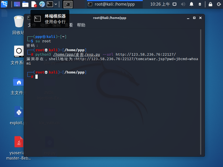Select the 回收站 trash desktop icon

pos(18,25)
